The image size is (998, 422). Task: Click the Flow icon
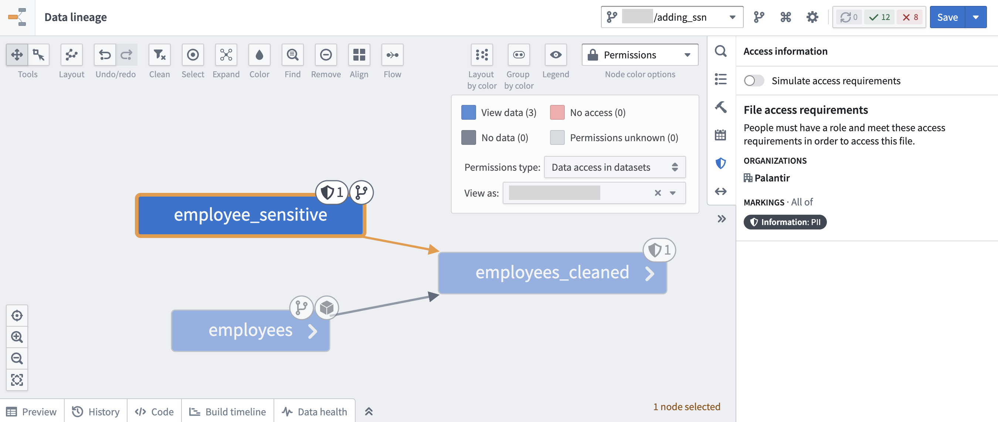393,55
